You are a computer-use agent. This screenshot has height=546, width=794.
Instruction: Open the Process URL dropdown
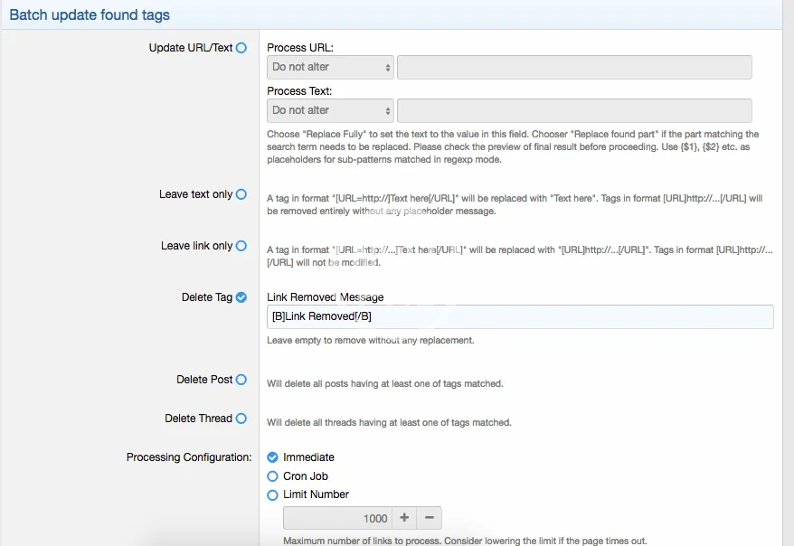(330, 67)
